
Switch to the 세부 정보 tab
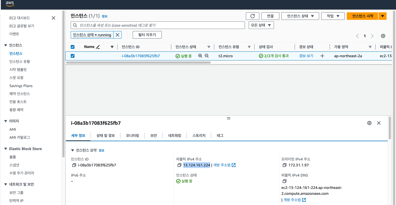[x=78, y=136]
